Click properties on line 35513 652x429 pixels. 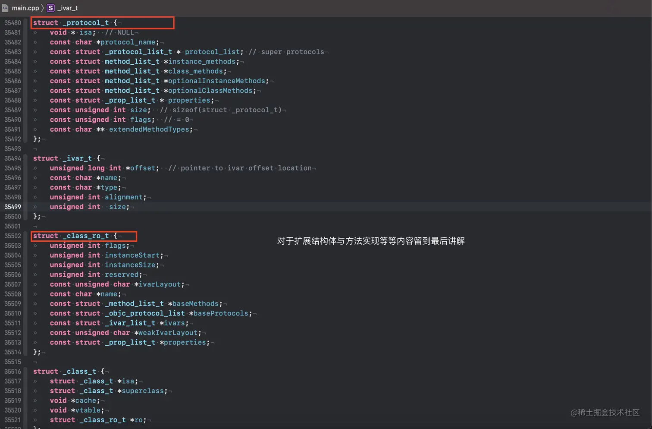pyautogui.click(x=185, y=342)
